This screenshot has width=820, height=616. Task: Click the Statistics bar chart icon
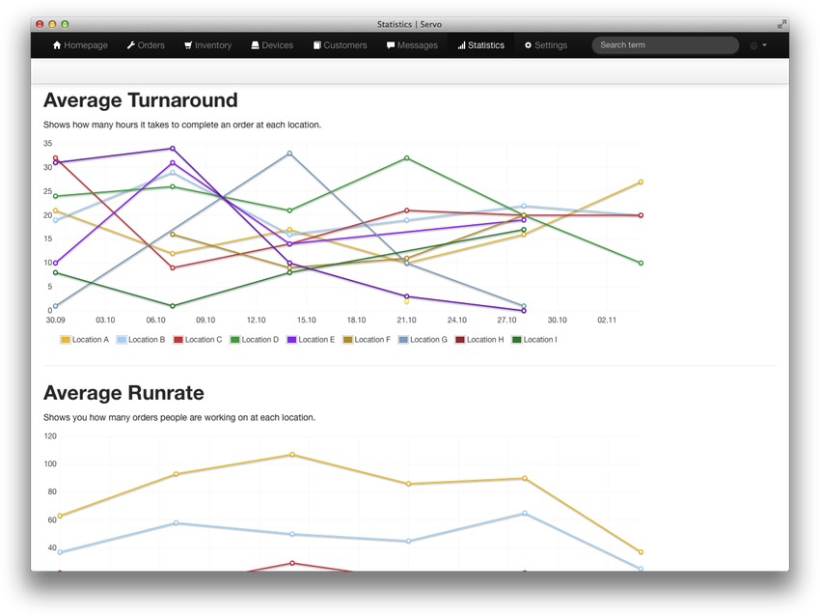coord(461,45)
